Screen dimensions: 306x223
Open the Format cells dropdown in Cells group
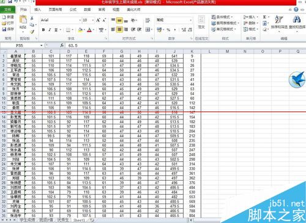(x=251, y=29)
